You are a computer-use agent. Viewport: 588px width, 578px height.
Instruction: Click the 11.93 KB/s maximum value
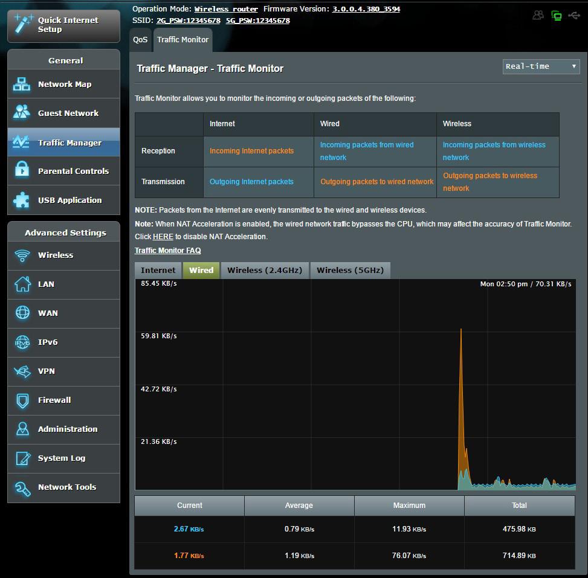[409, 529]
